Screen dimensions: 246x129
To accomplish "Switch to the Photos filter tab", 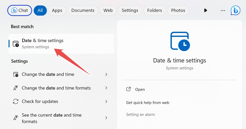I will point(178,11).
